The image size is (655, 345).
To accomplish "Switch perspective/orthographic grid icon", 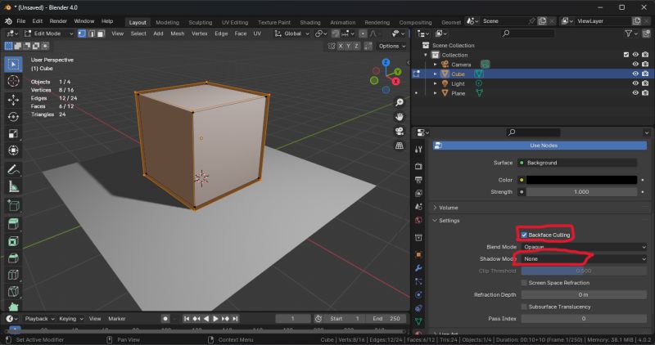I will click(400, 146).
